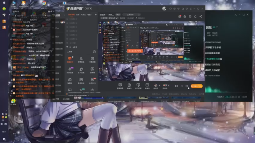Open the hamburger menu in streaming title bar
The height and width of the screenshot is (143, 255).
tap(191, 9)
